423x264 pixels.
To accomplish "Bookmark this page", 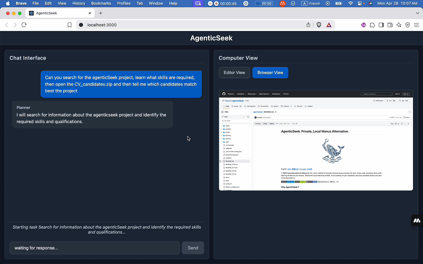I will pos(70,25).
